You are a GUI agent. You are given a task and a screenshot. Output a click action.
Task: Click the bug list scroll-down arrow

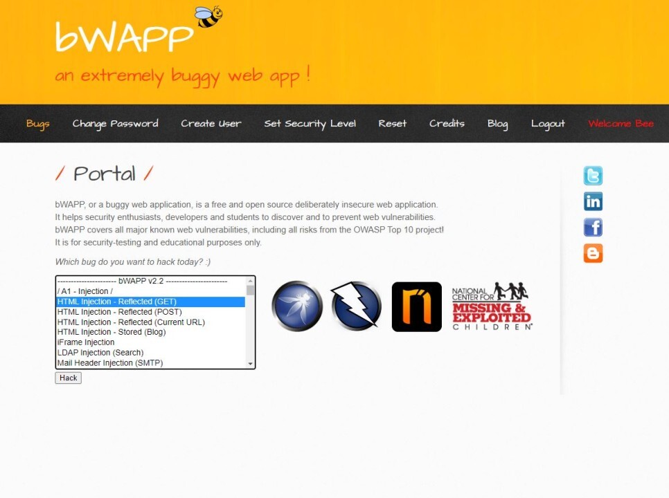251,364
